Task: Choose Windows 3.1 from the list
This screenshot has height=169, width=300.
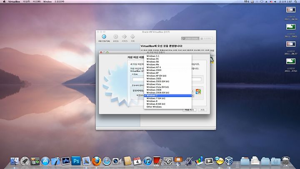Action: (x=167, y=56)
